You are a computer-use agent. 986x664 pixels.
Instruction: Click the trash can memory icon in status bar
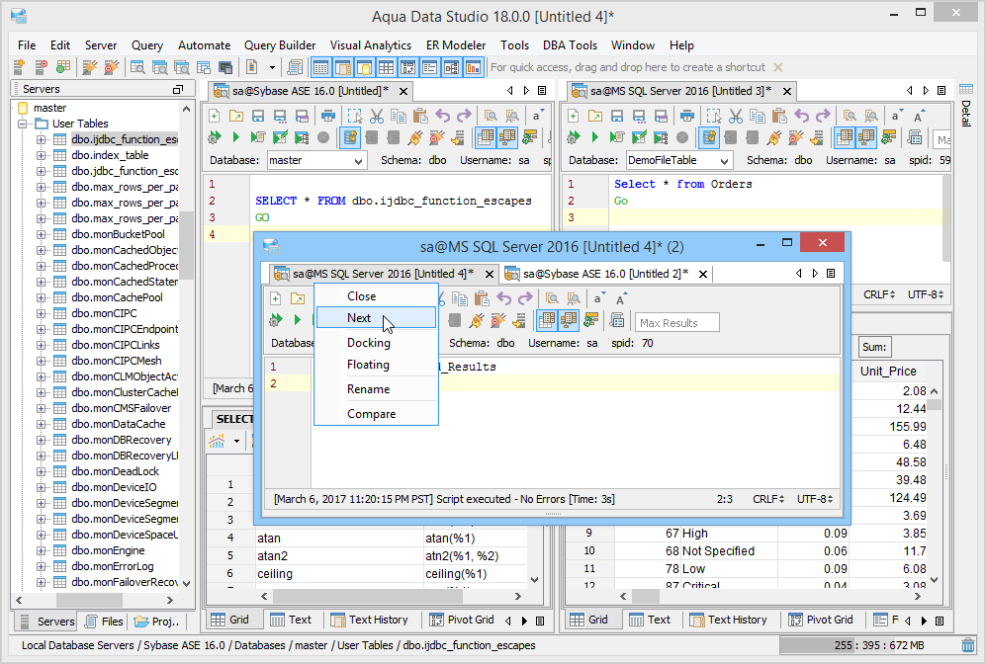point(968,645)
